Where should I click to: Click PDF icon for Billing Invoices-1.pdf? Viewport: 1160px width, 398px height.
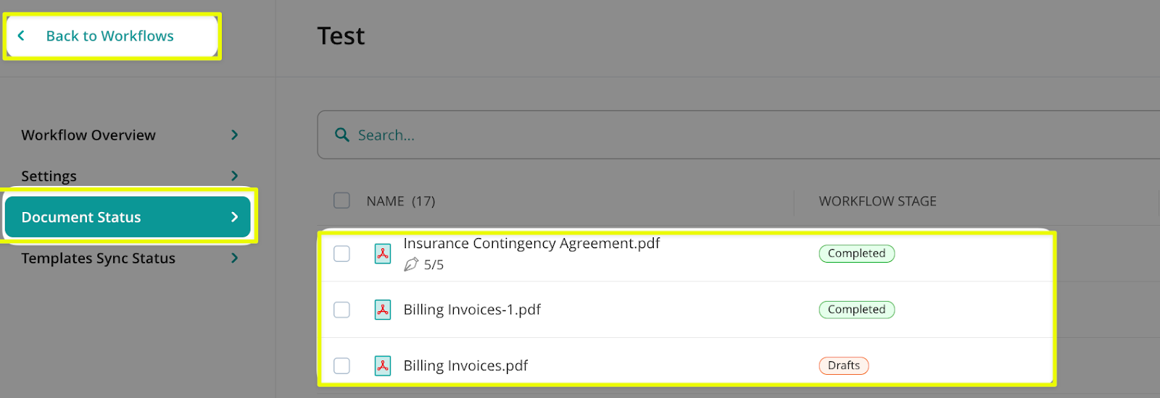click(383, 310)
